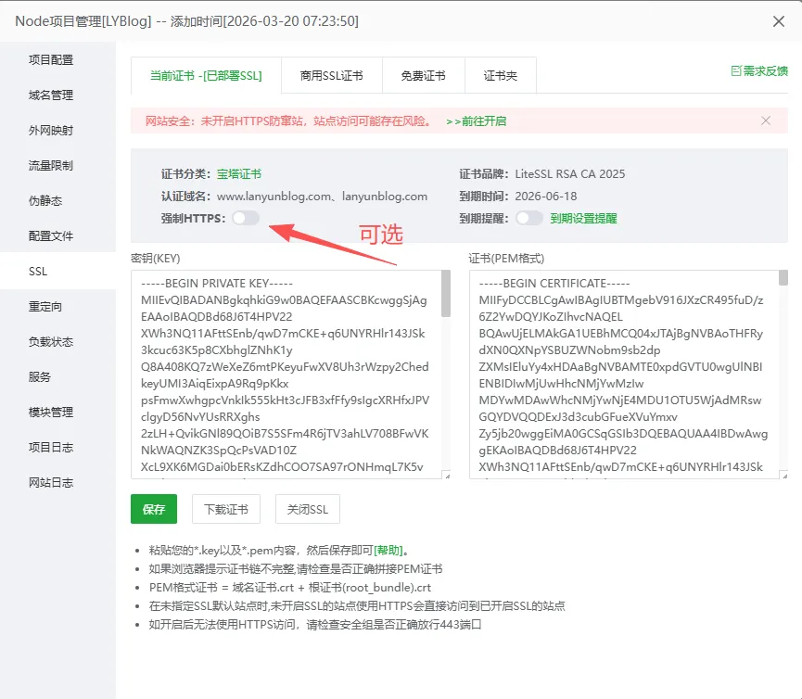The width and height of the screenshot is (802, 699).
Task: Click the green 保存 button
Action: click(x=154, y=509)
